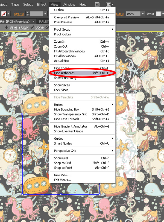Open the Window menu
Viewport: 164px width, 222px height.
(x=69, y=4)
